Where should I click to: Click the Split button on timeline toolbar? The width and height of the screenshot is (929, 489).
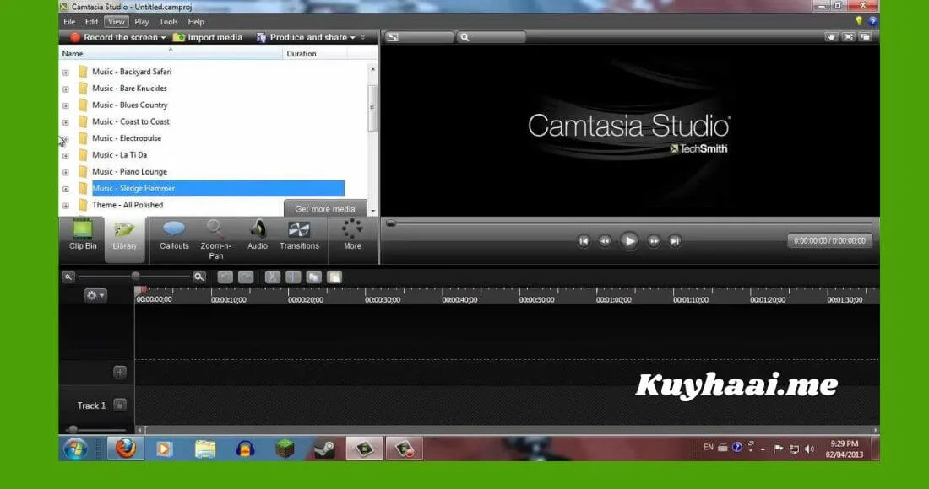click(293, 277)
